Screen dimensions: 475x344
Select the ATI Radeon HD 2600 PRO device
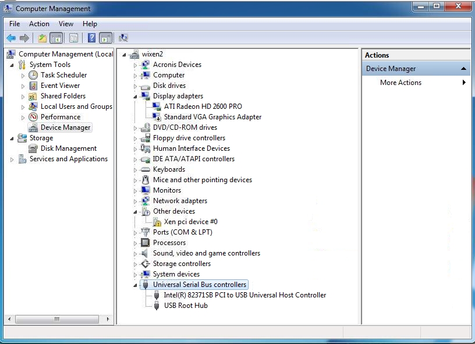203,107
